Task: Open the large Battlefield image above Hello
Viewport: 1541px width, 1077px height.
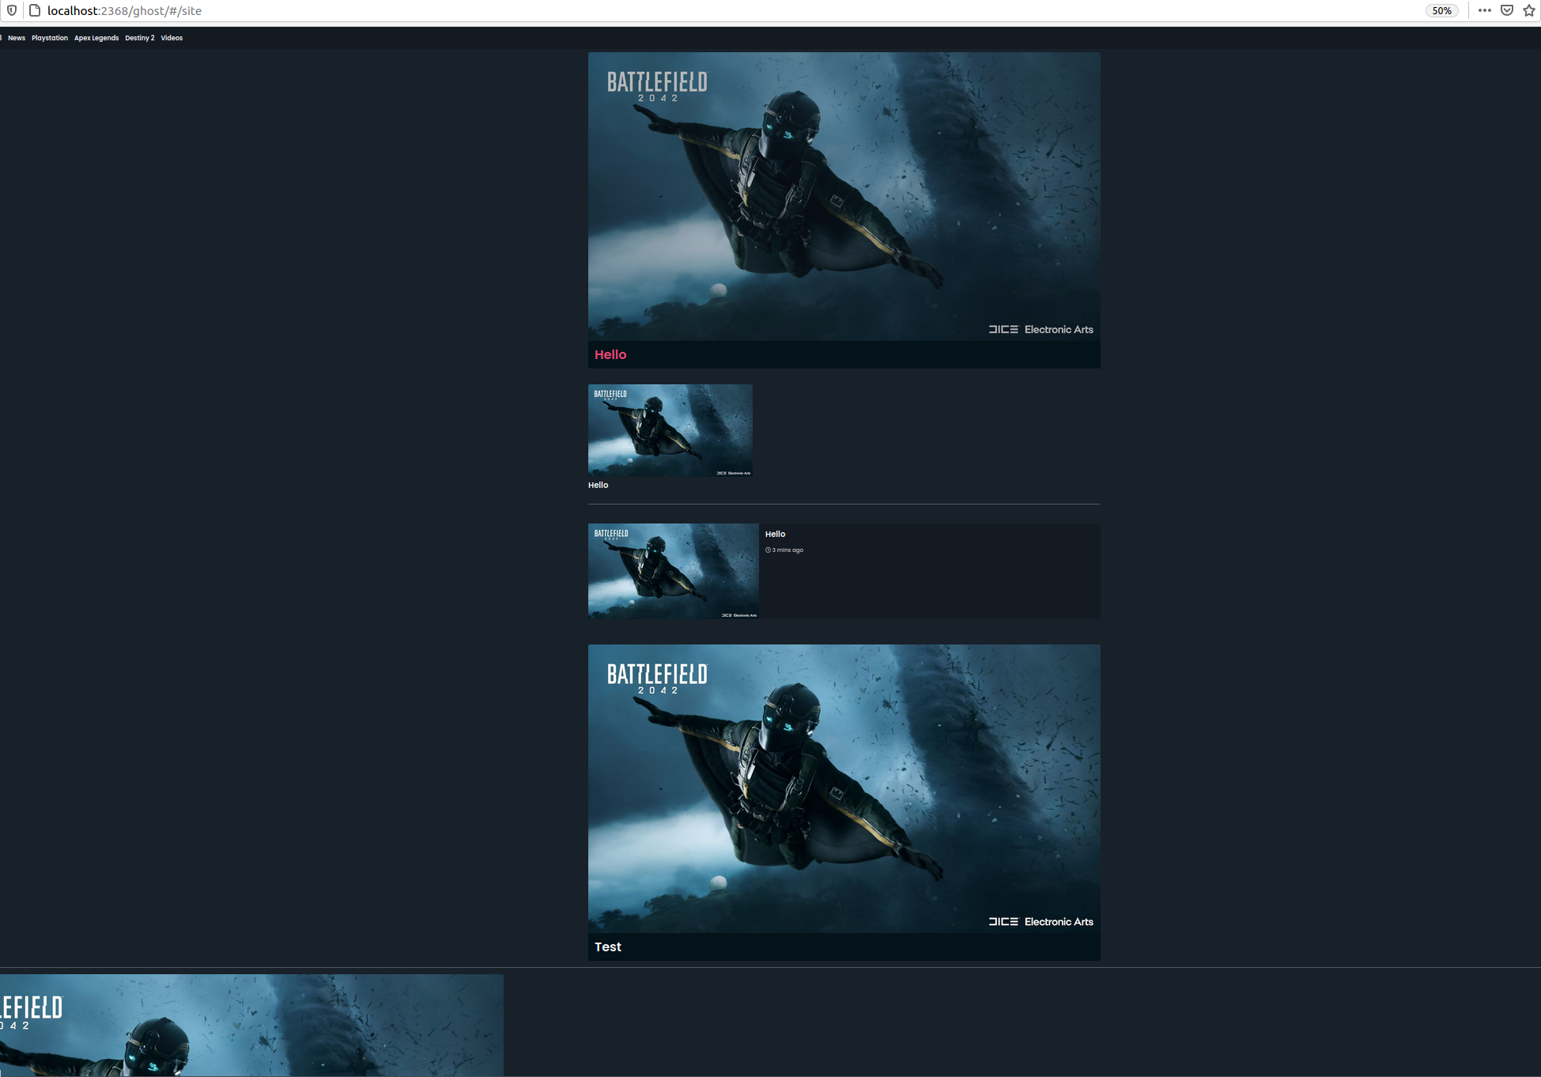Action: click(844, 196)
